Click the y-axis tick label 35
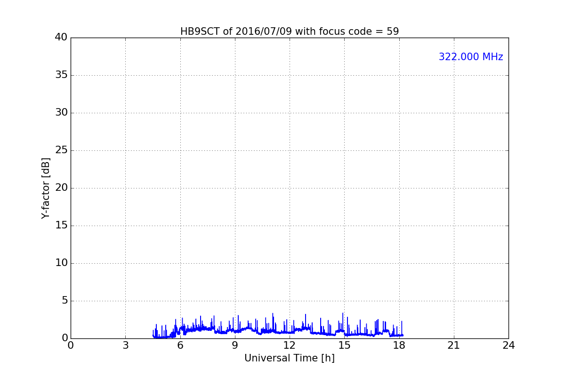The image size is (565, 376). pyautogui.click(x=61, y=75)
